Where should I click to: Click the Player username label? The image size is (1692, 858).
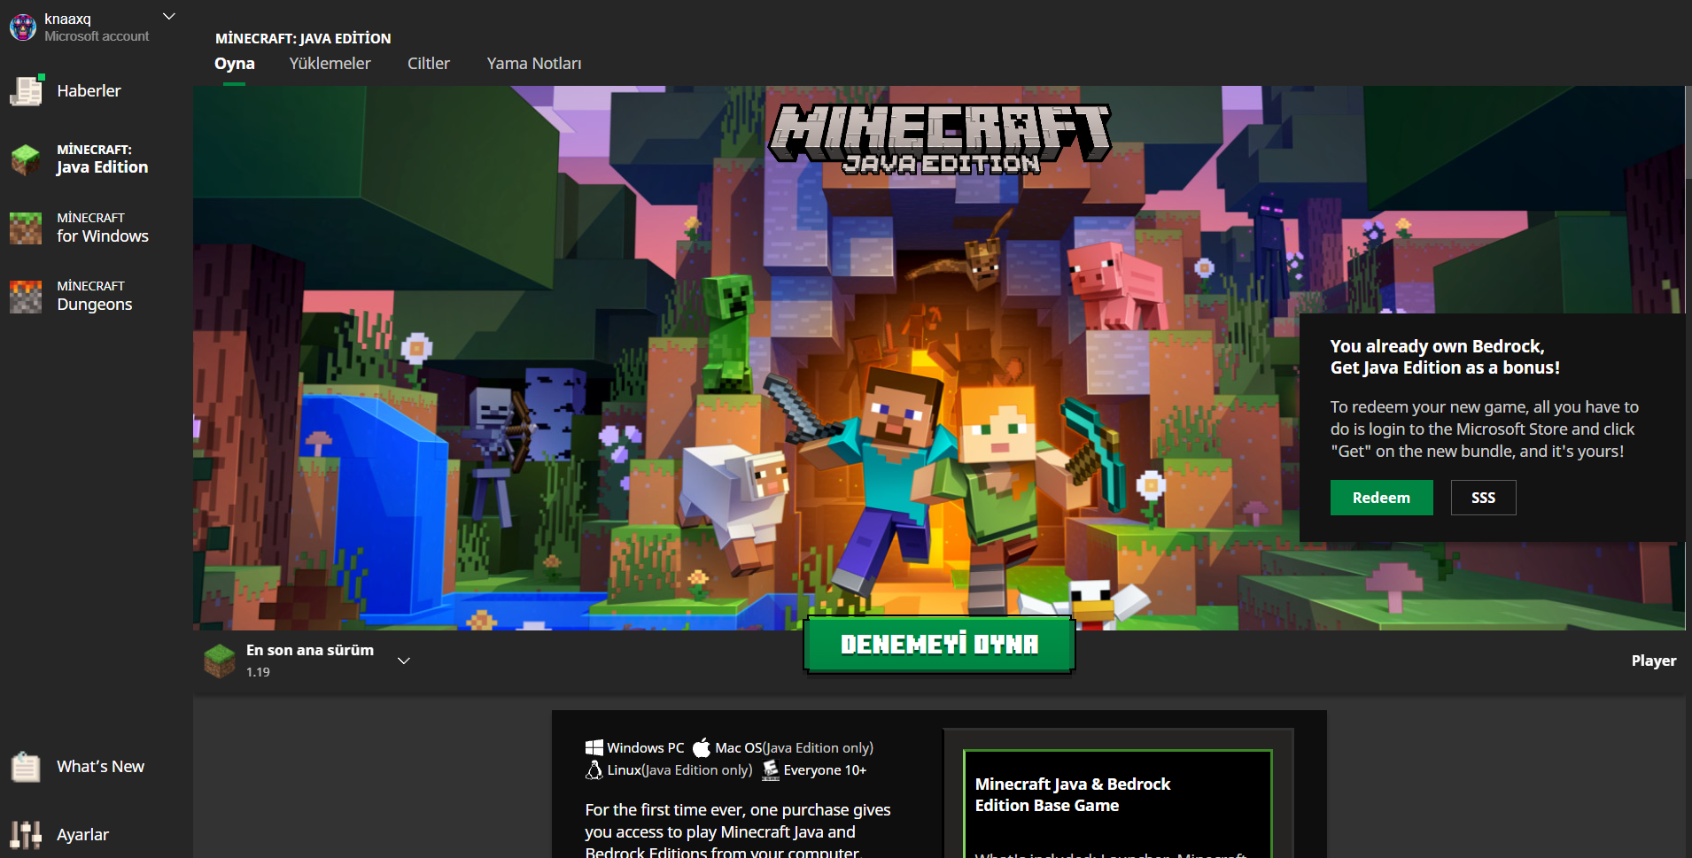click(1654, 661)
